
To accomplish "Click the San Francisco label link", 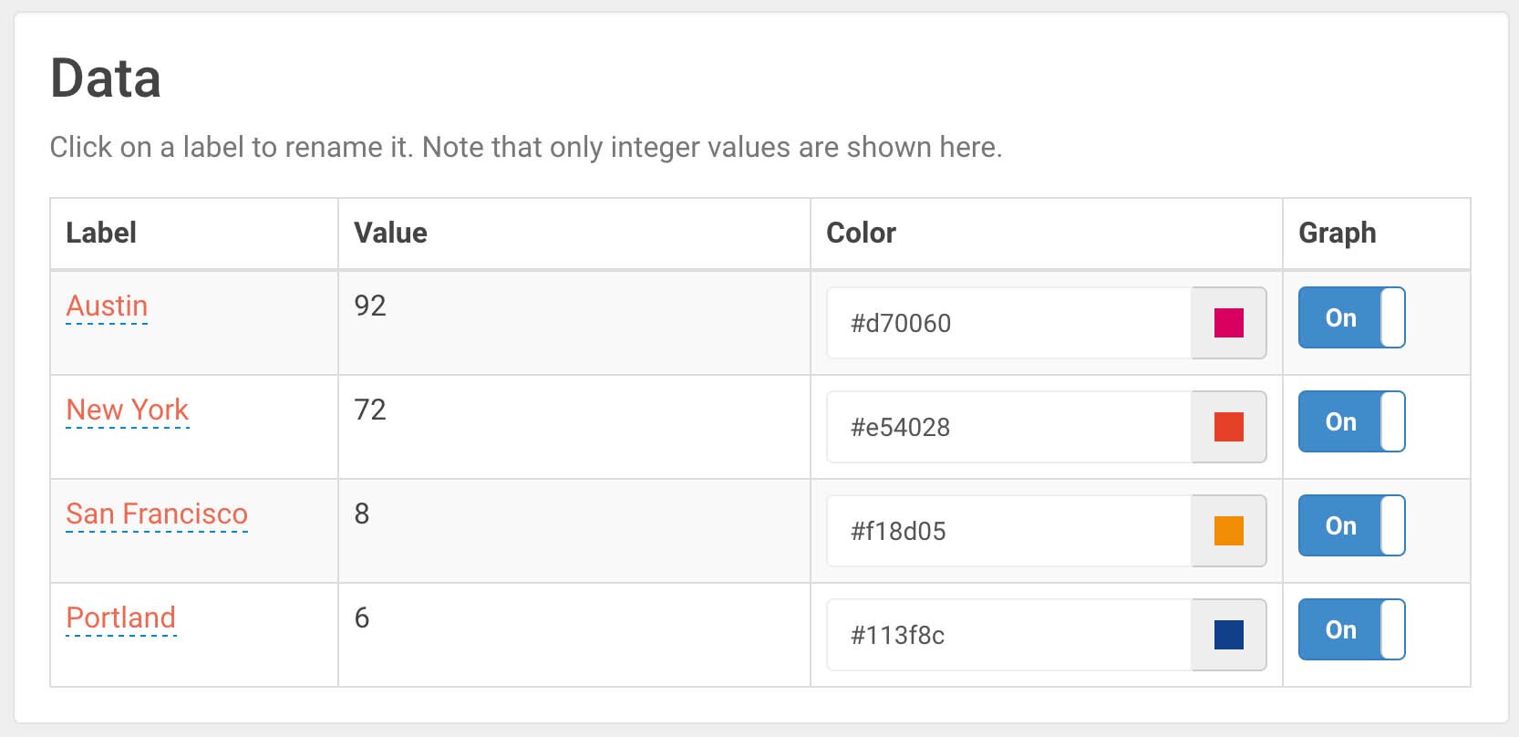I will point(157,514).
